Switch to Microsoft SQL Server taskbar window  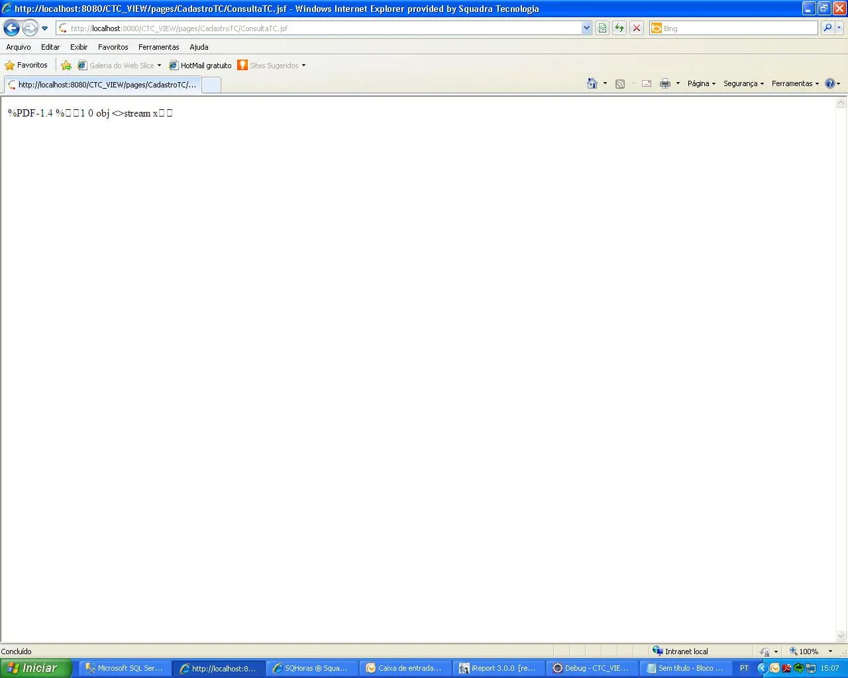pos(125,668)
